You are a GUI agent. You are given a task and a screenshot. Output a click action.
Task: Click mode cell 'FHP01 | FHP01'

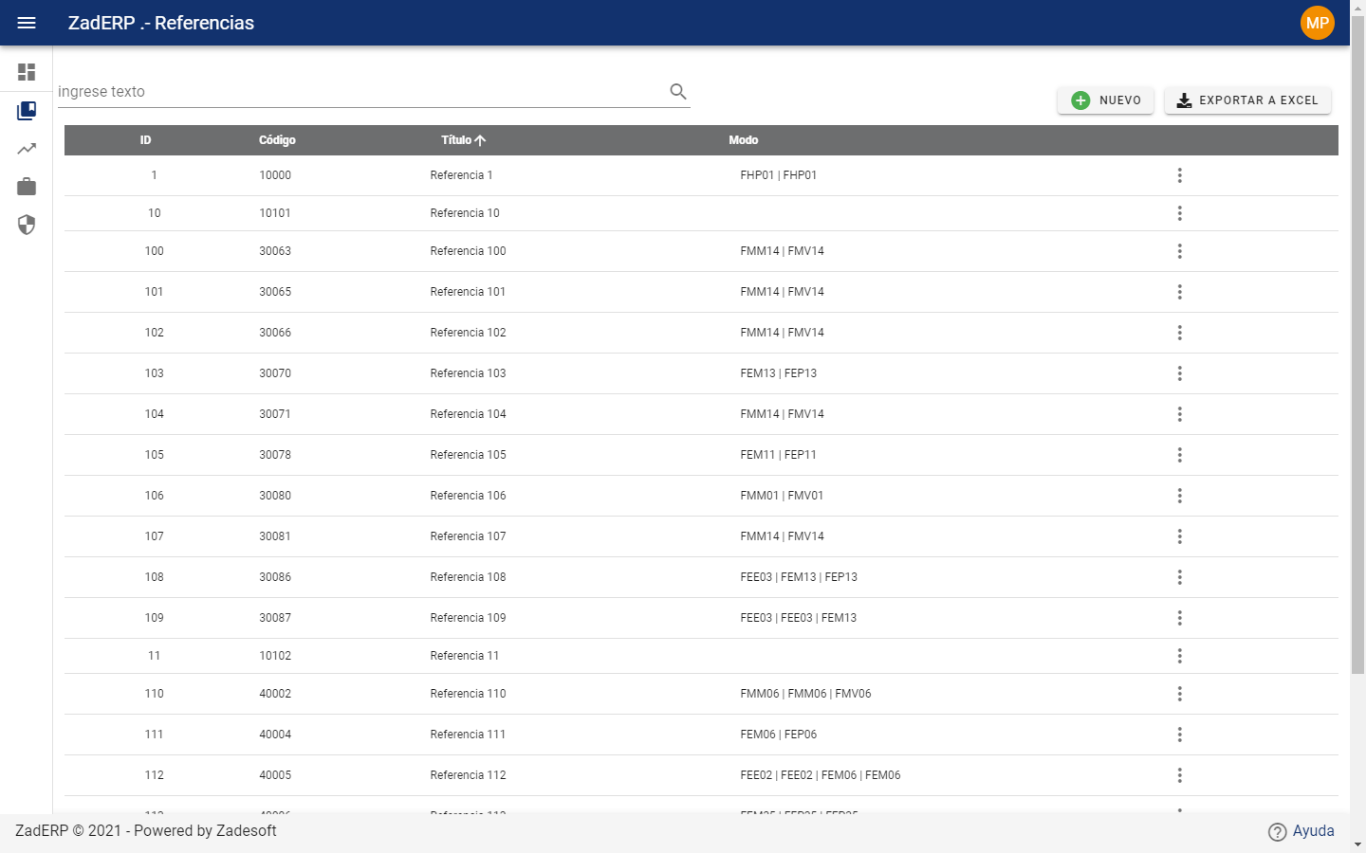(778, 175)
